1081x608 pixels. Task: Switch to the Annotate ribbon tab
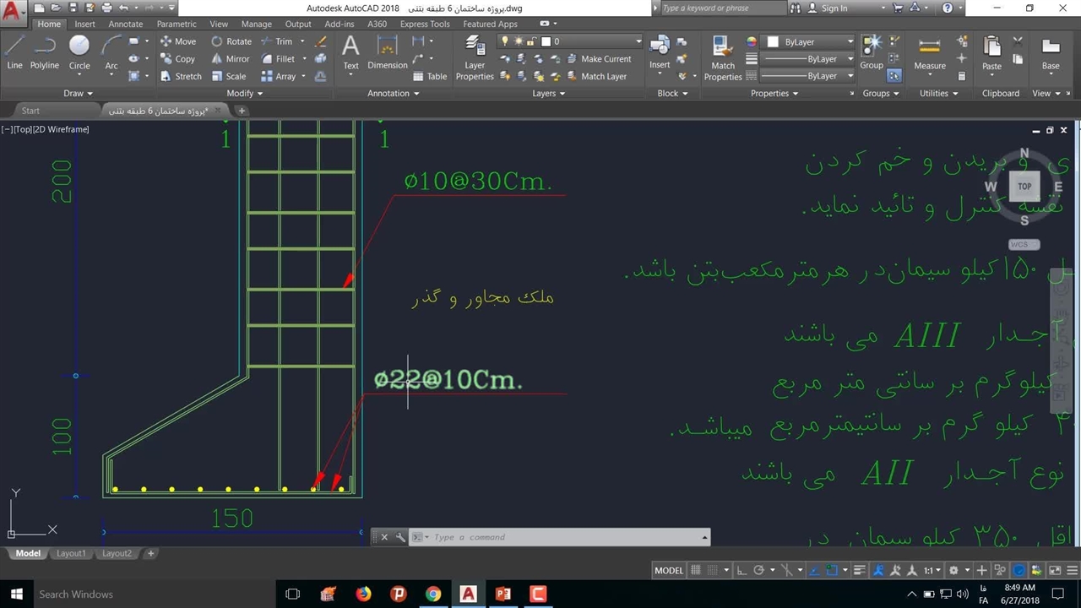tap(125, 24)
